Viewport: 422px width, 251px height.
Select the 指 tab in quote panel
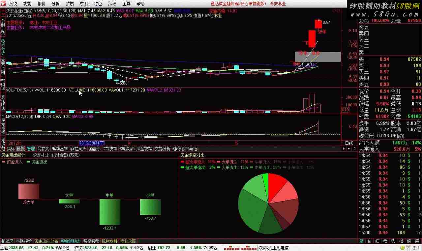[401, 241]
